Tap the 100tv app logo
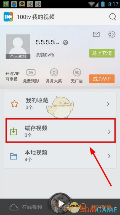 8,17
